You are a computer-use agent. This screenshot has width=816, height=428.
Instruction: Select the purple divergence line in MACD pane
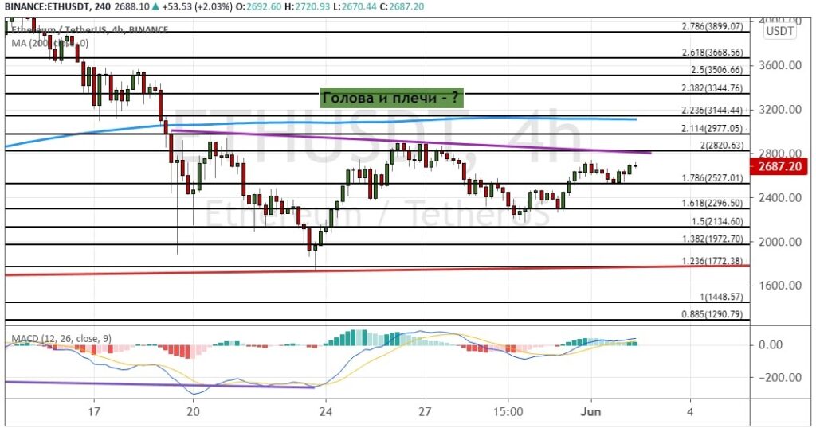coord(159,384)
